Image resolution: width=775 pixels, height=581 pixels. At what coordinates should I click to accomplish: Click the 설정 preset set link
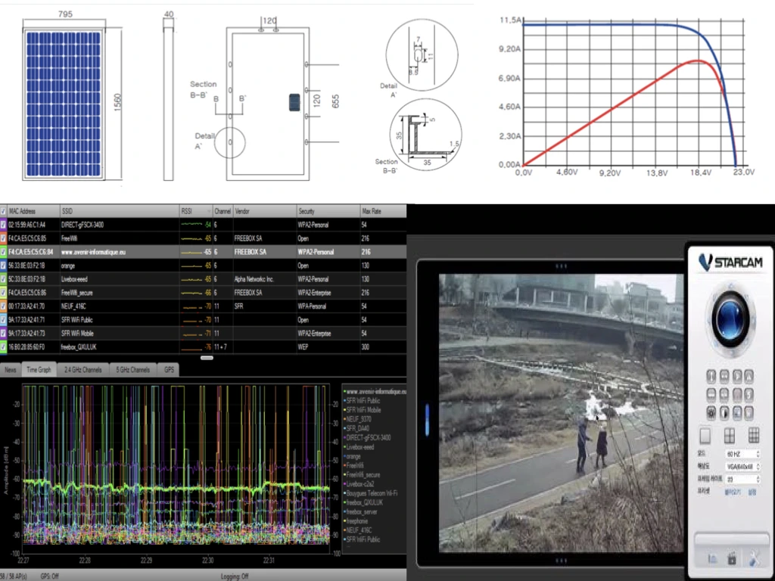[753, 492]
